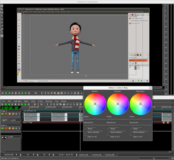
Task: Expand Video 1 track options arrow
Action: tap(19, 114)
